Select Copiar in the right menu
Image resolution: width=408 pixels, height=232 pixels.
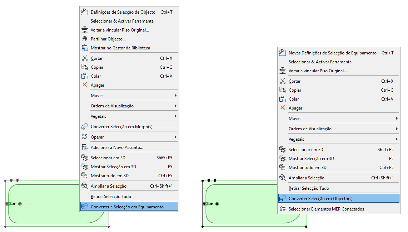pos(339,90)
